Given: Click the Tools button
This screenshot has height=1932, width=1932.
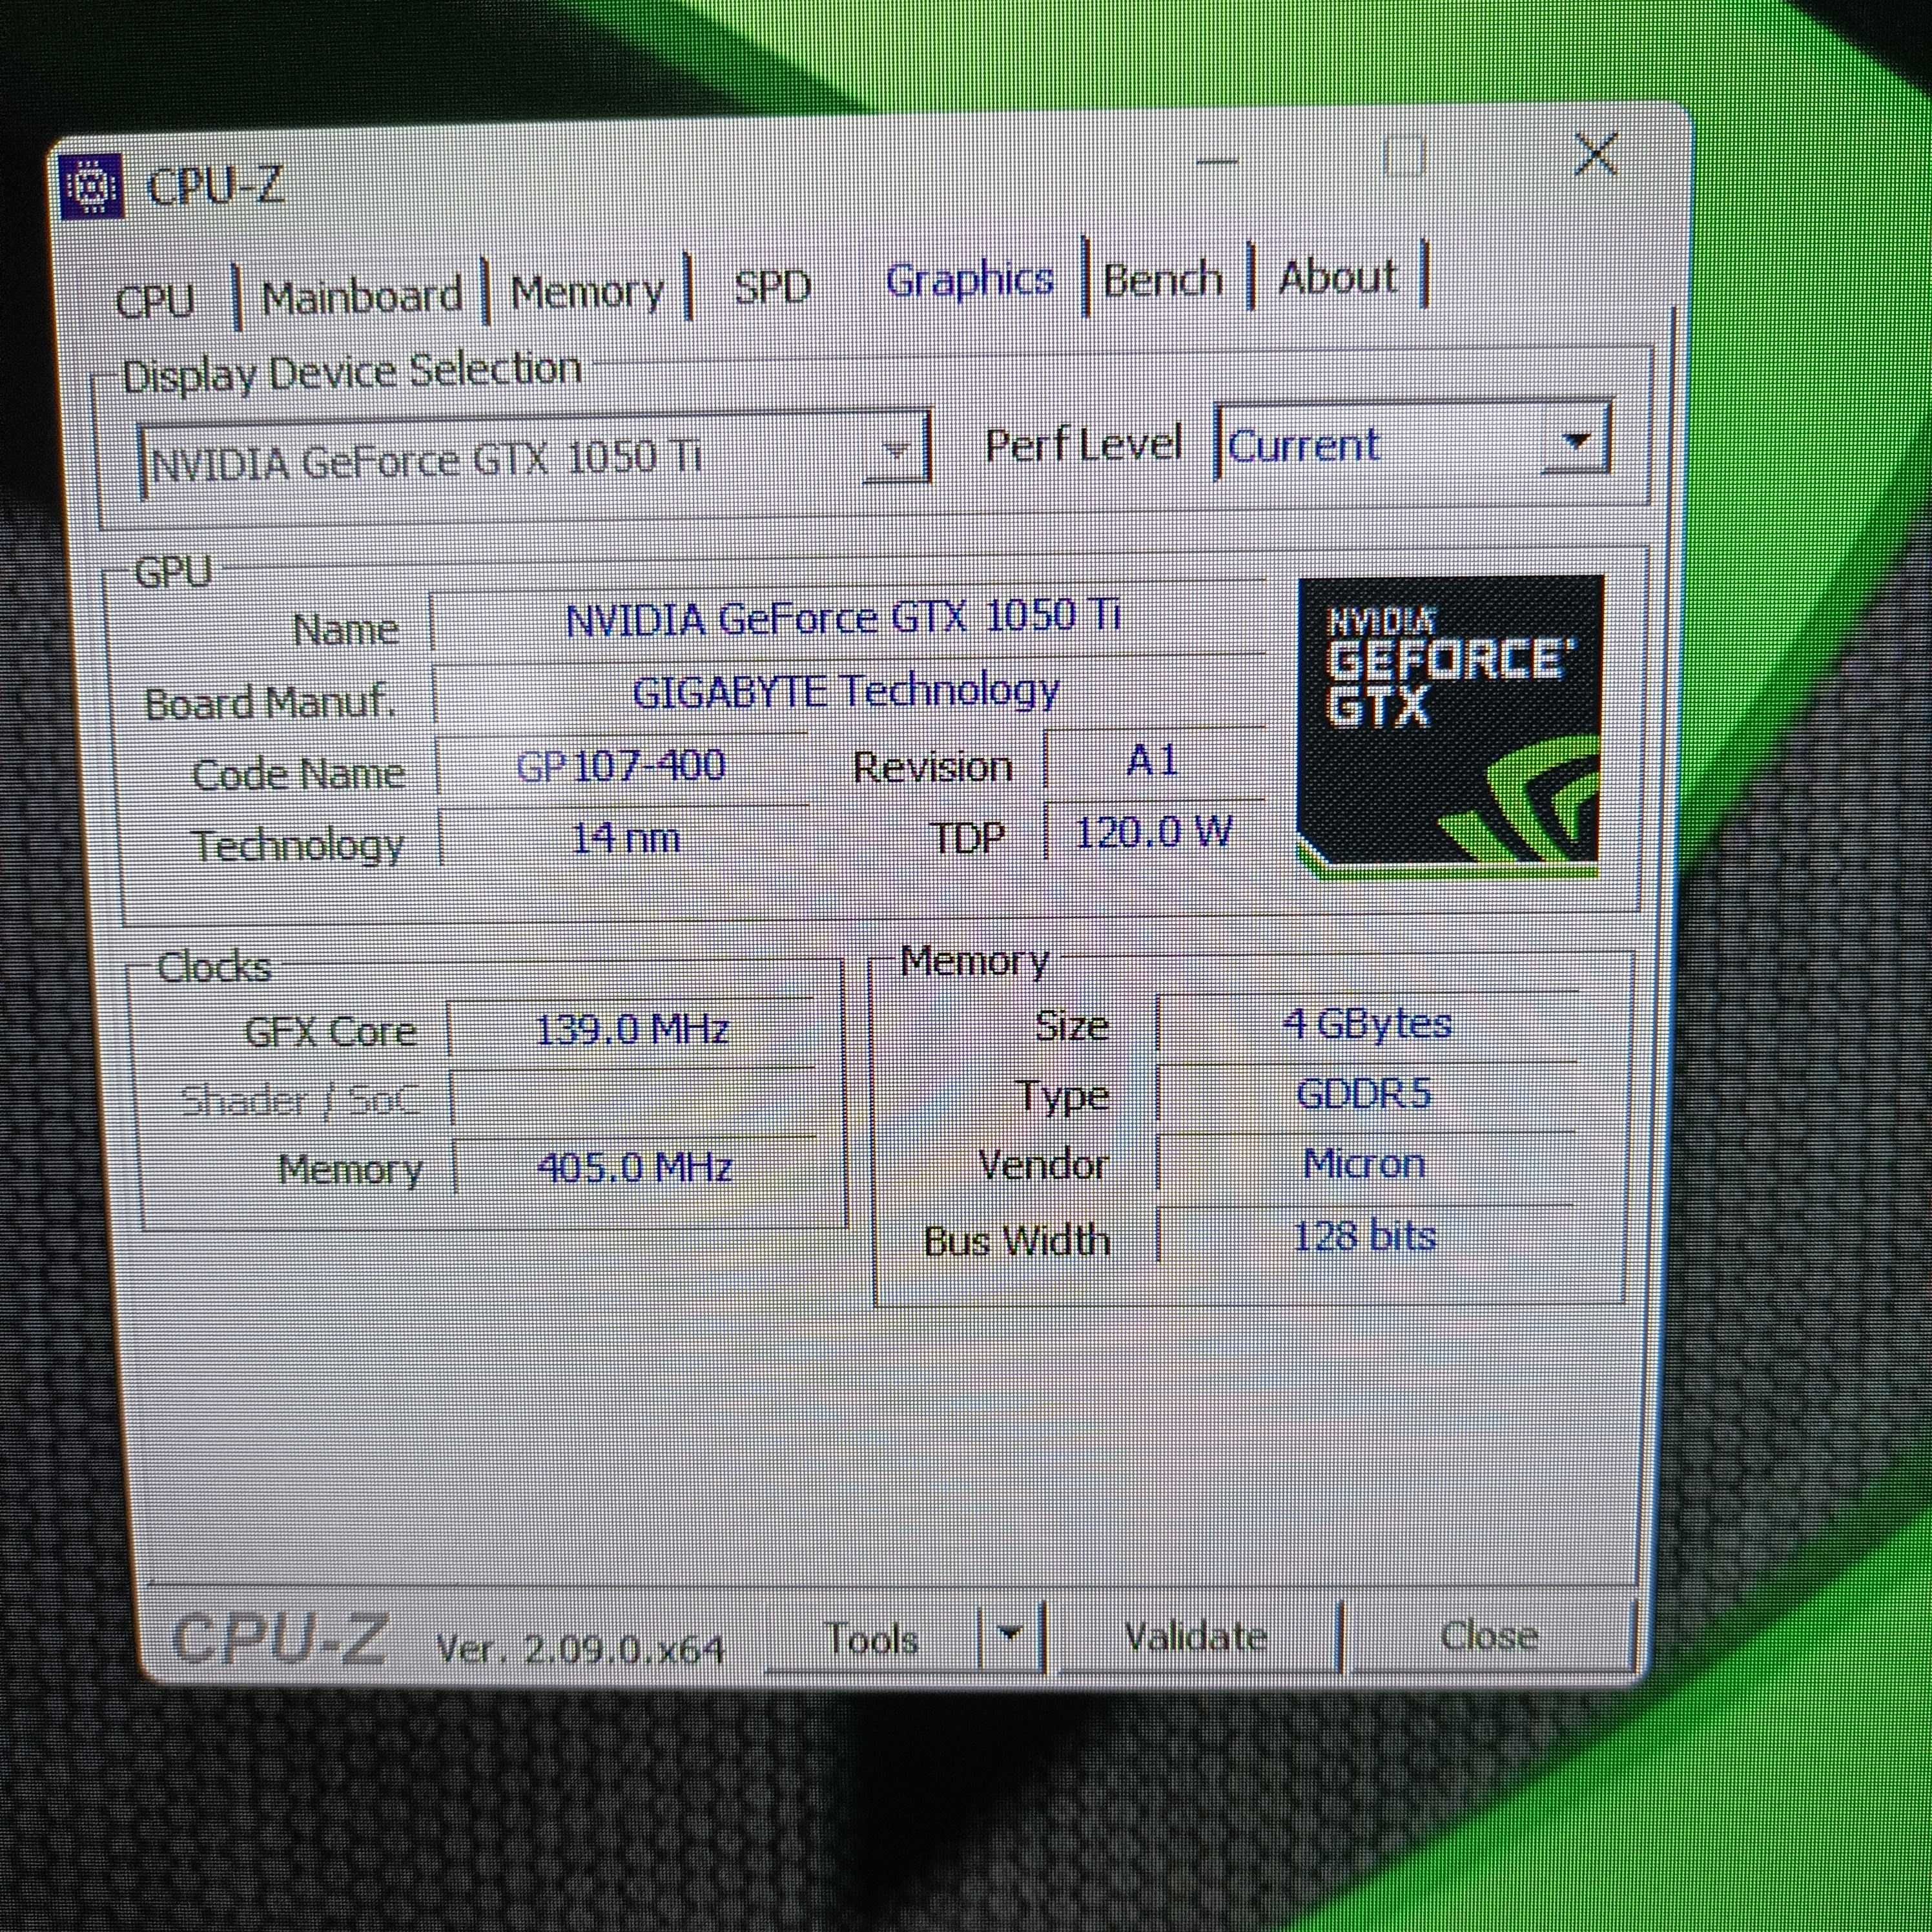Looking at the screenshot, I should click(873, 1639).
